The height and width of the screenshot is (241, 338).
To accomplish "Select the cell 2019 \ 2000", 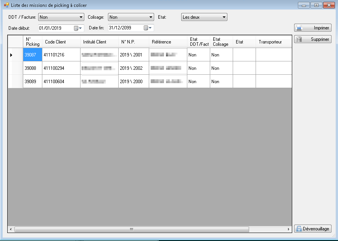I will coord(134,82).
